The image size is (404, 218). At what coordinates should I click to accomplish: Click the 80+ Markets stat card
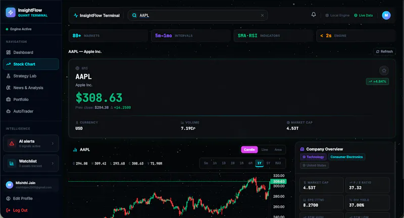click(109, 35)
